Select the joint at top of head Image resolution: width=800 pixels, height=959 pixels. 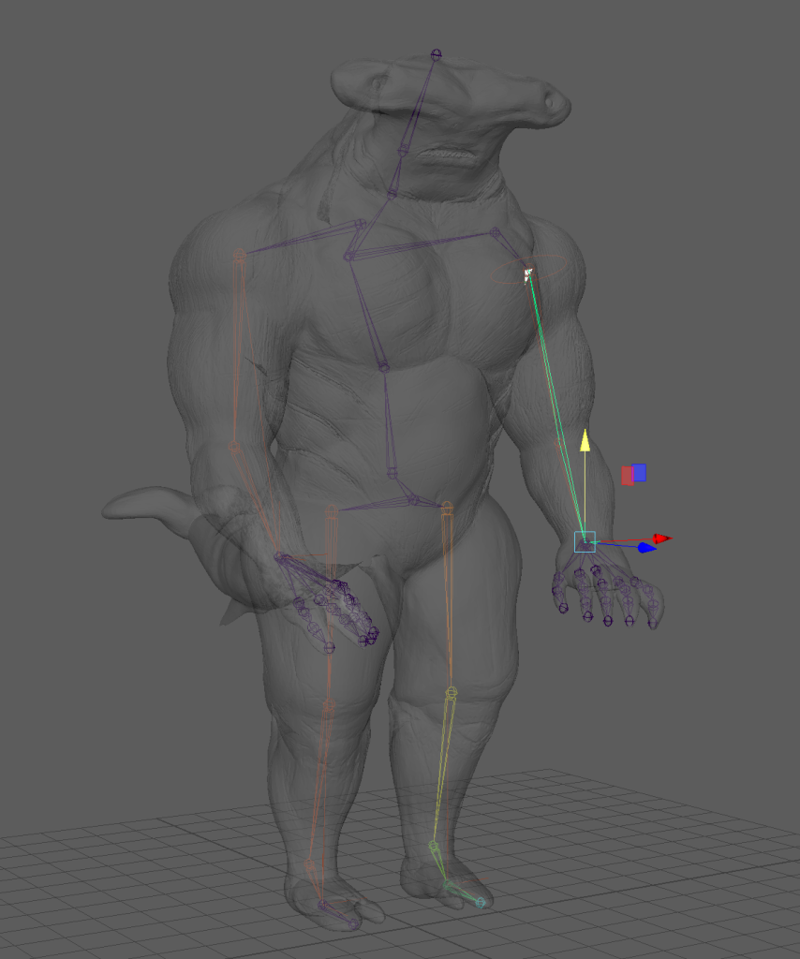436,54
